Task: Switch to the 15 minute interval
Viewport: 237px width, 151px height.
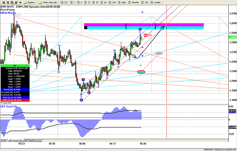Action: pyautogui.click(x=87, y=2)
